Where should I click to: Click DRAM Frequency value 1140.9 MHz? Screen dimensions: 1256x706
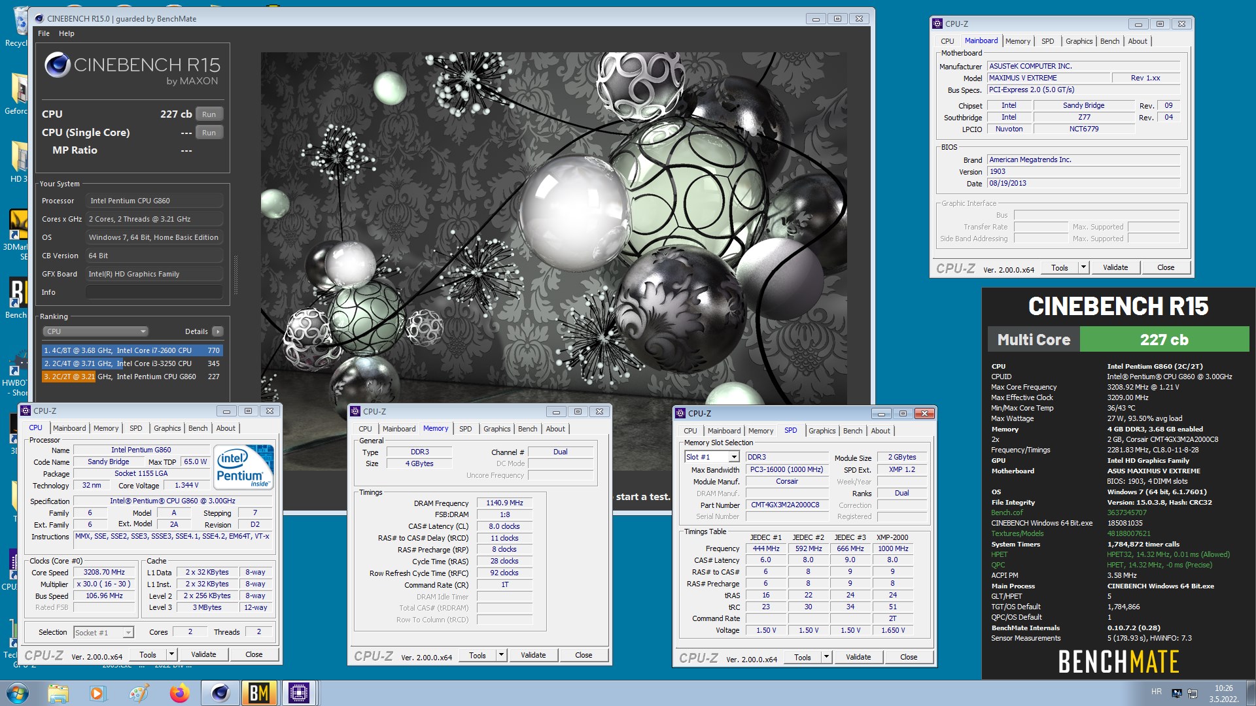504,503
